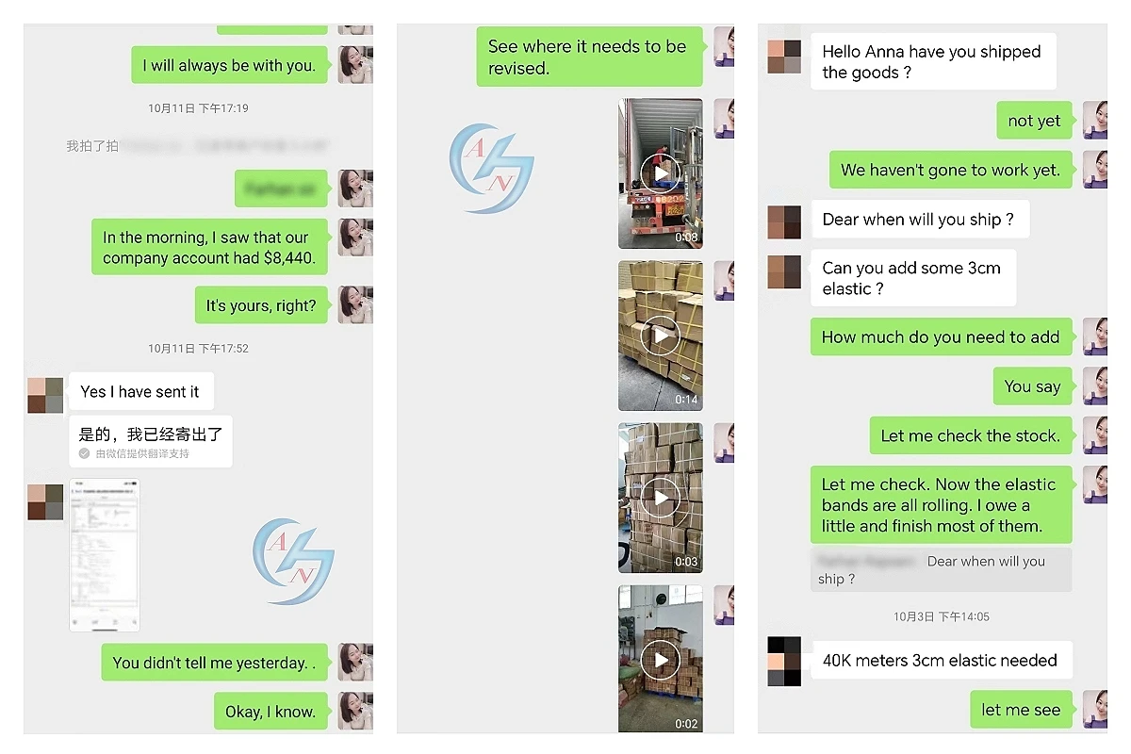1131x754 pixels.
Task: Tap avatar next to 'Okay, I know.'
Action: (x=355, y=711)
